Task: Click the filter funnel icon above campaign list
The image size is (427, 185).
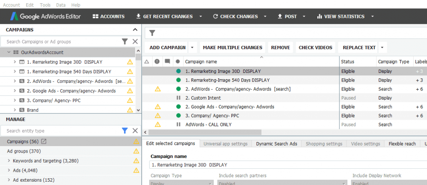Action: coord(152,33)
